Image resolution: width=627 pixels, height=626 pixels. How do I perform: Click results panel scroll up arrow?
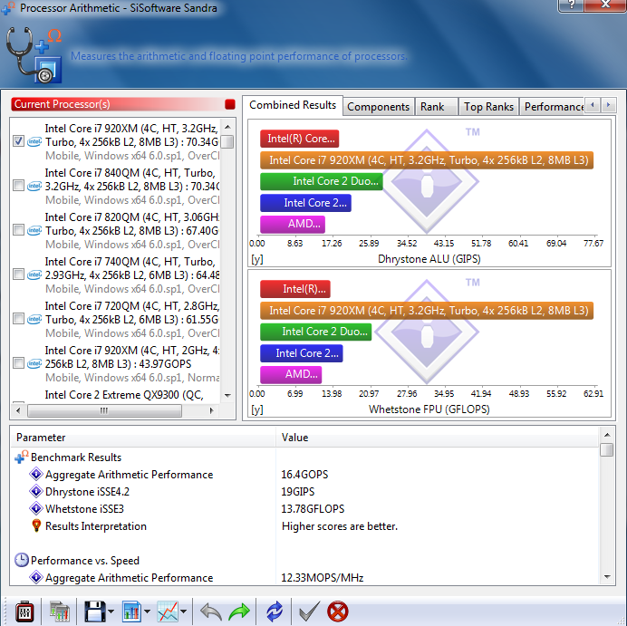click(x=607, y=435)
